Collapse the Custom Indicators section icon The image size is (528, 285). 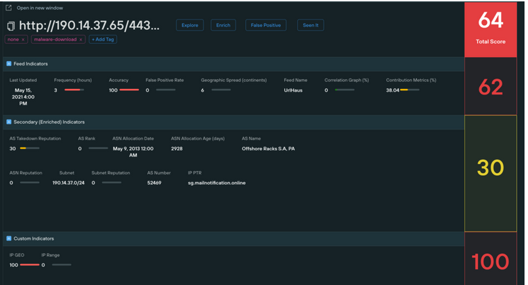coord(9,238)
